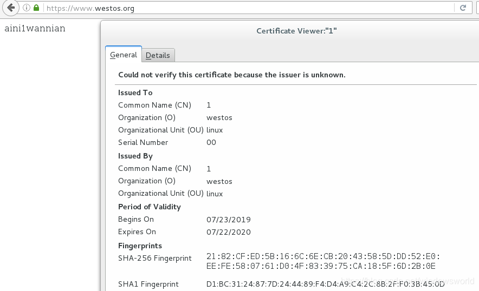Select the SHA-256 fingerprint second line
This screenshot has height=291, width=479.
[321, 266]
